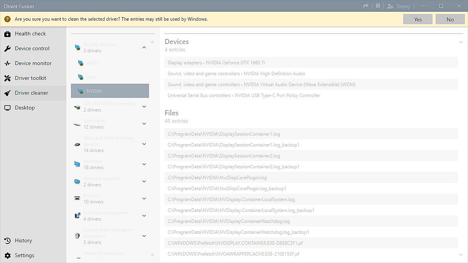Click the Treexy account icon

tap(390, 6)
